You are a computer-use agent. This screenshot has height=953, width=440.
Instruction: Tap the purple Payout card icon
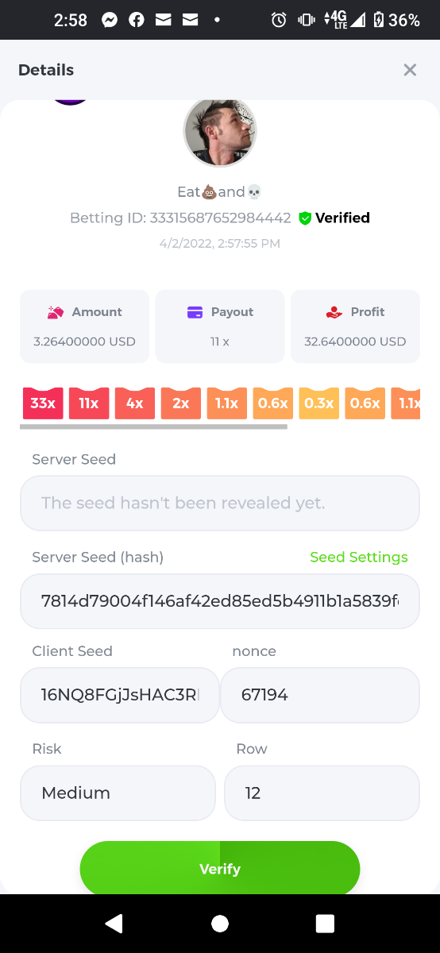click(x=195, y=312)
